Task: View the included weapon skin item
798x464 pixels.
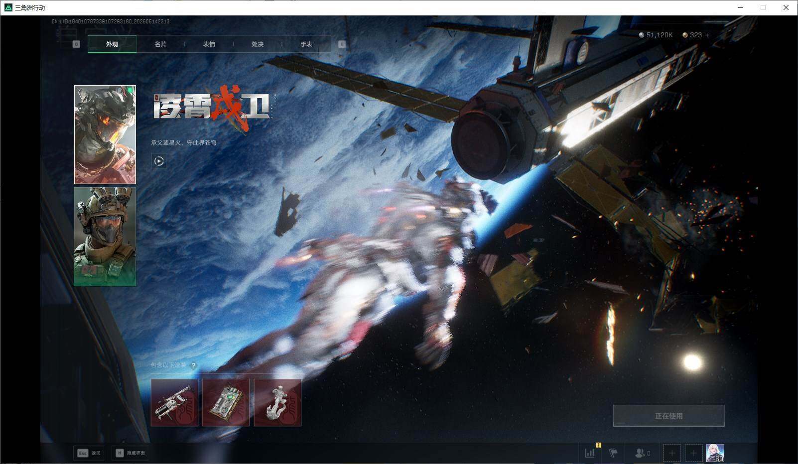Action: coord(174,403)
